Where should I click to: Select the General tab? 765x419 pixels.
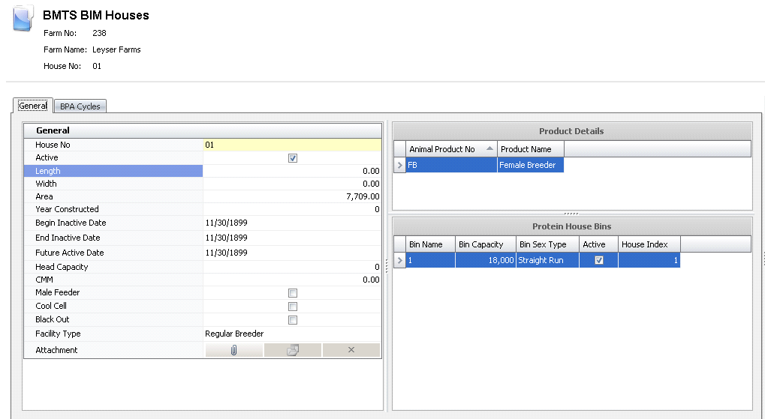(33, 106)
